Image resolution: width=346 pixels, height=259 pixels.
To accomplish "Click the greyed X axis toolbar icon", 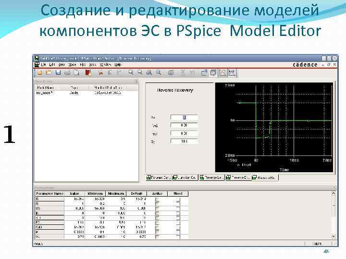I will [x=183, y=72].
